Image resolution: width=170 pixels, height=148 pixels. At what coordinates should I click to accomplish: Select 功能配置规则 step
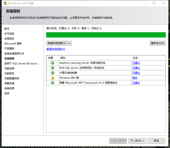[12, 78]
